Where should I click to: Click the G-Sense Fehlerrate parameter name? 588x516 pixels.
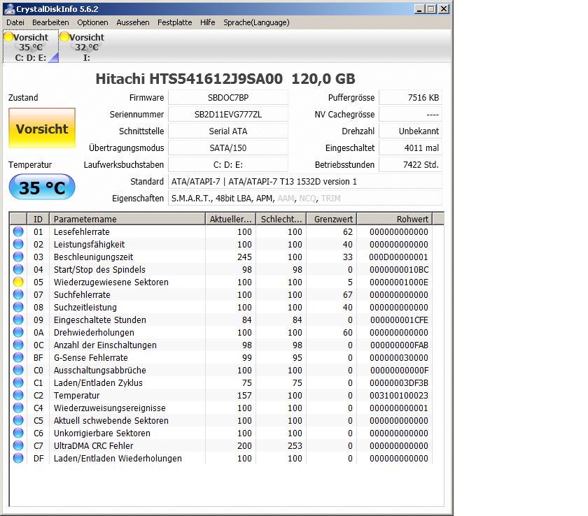coord(91,357)
